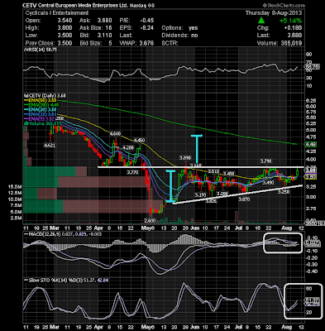Click the EPS value -8.24
Image resolution: width=325 pixels, height=331 pixels.
[x=146, y=28]
